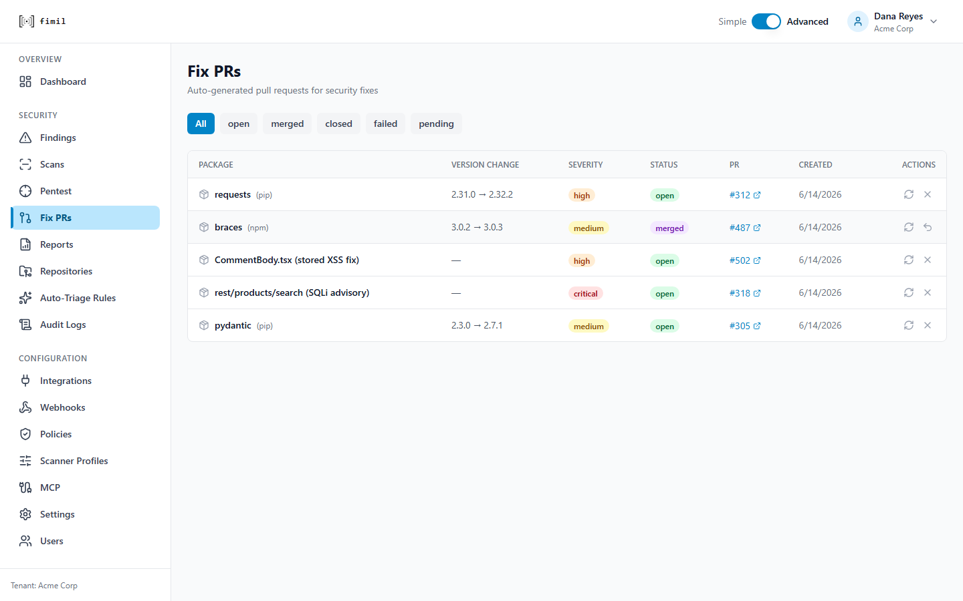Click the merged status badge
963x601 pixels.
pyautogui.click(x=669, y=228)
